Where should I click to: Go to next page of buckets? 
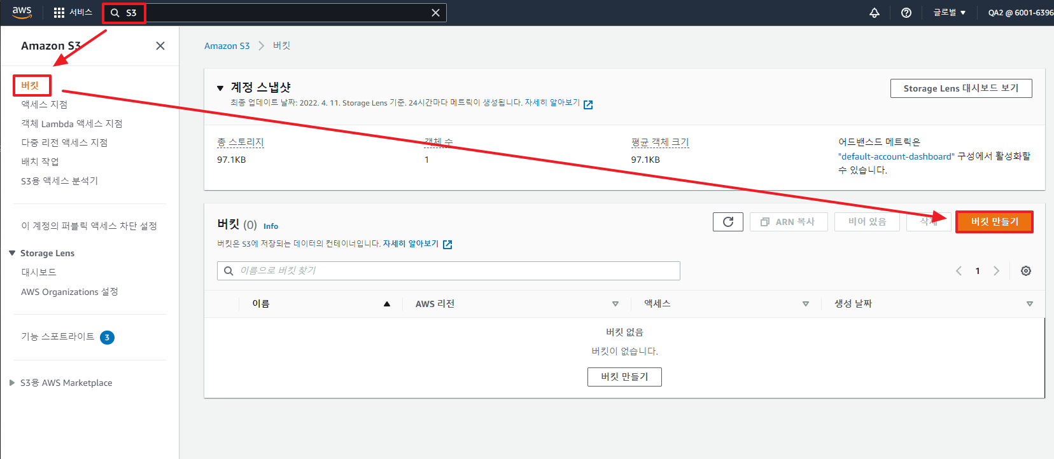[x=997, y=271]
